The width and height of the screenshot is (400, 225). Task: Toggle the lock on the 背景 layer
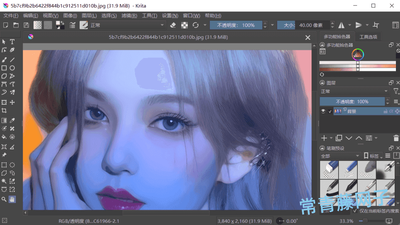[386, 111]
